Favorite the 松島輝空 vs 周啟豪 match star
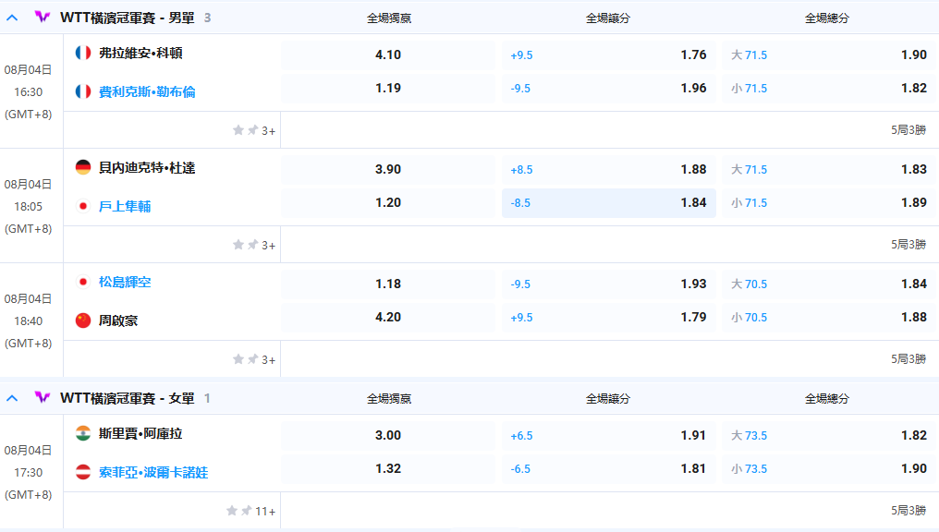 238,359
